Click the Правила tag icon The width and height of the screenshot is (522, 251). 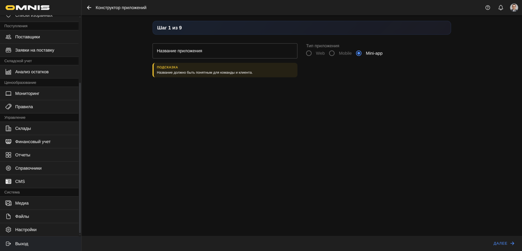8,107
